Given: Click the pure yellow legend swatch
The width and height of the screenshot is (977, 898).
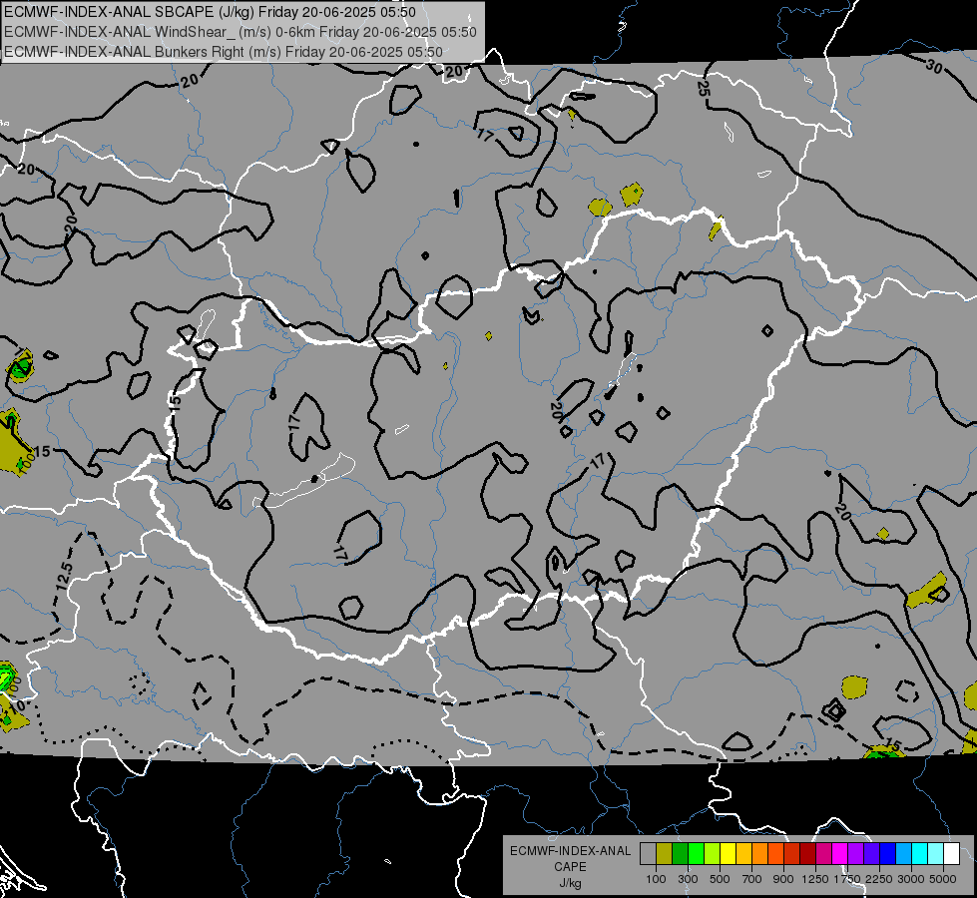Looking at the screenshot, I should tap(728, 854).
